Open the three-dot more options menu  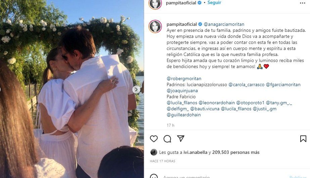(303, 3)
